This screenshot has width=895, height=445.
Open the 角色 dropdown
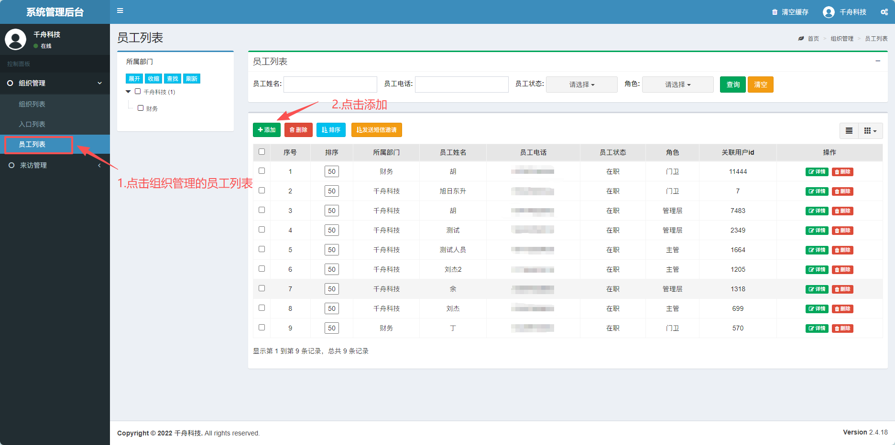677,85
